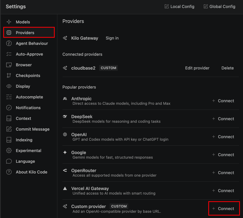Image resolution: width=243 pixels, height=218 pixels.
Task: Click the 'Popular providers' heading
Action: [79, 87]
